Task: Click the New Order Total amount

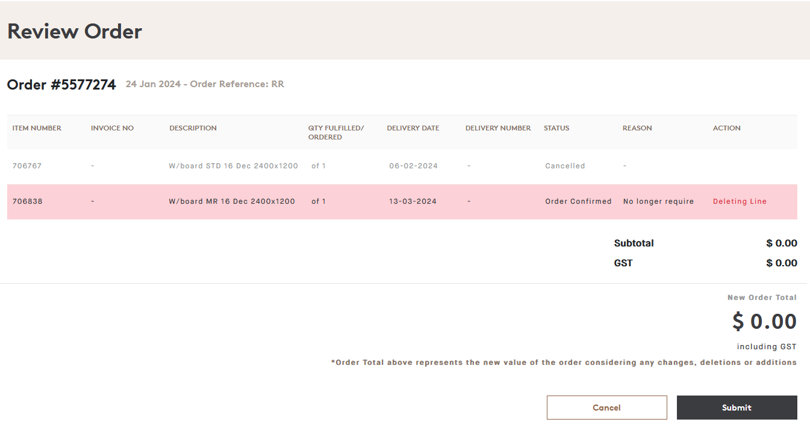Action: (x=764, y=321)
